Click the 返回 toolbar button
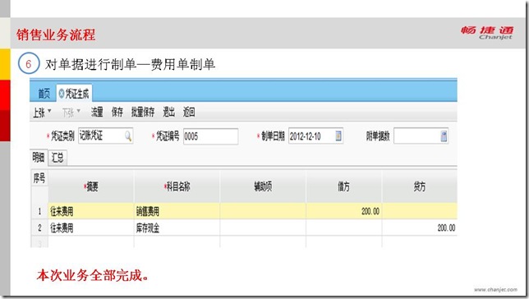The image size is (529, 299). pos(189,112)
